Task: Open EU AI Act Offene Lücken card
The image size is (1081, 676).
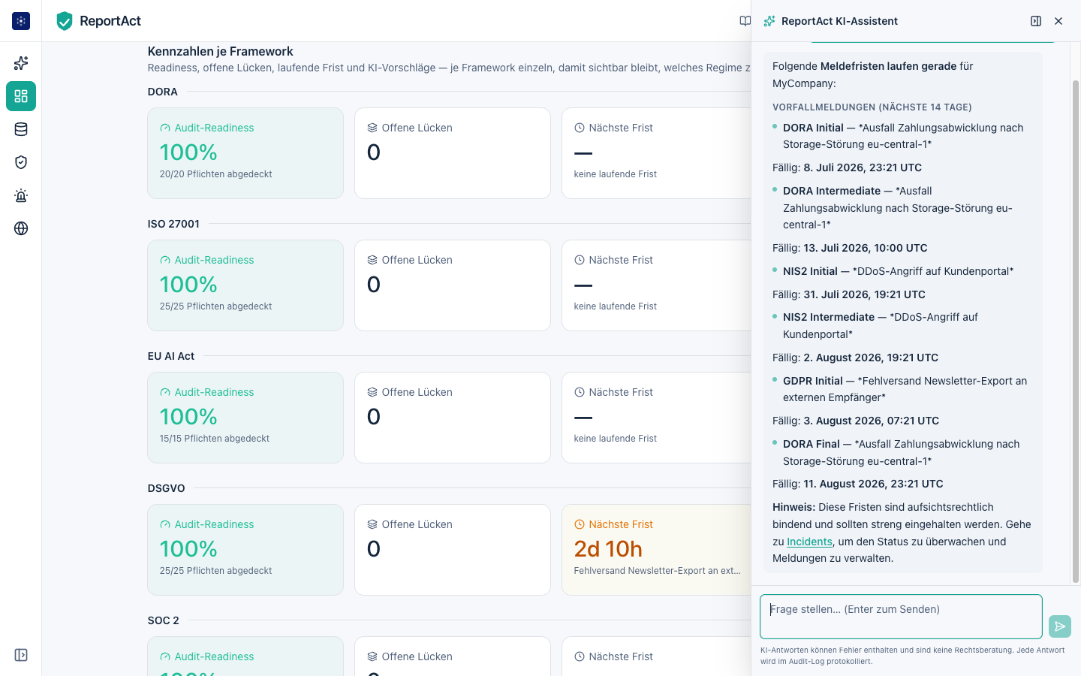Action: (453, 418)
